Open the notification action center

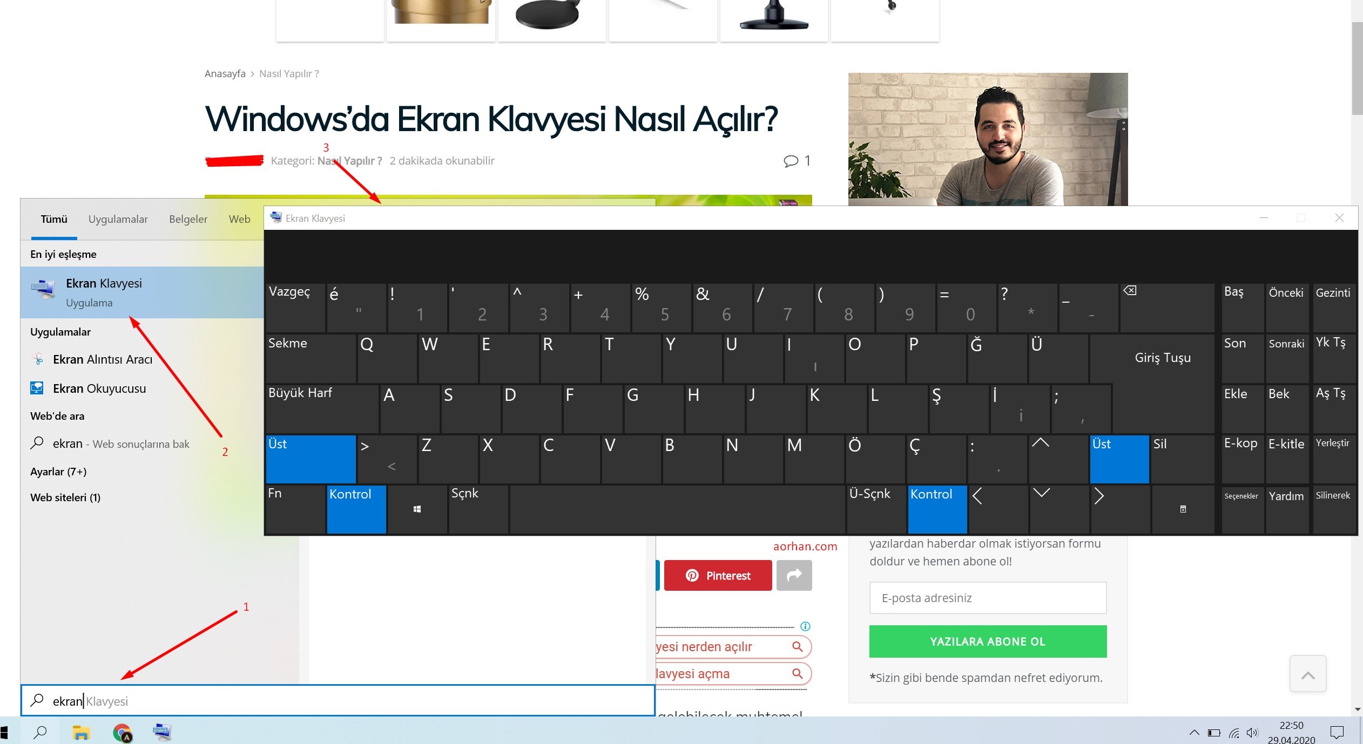pyautogui.click(x=1337, y=732)
